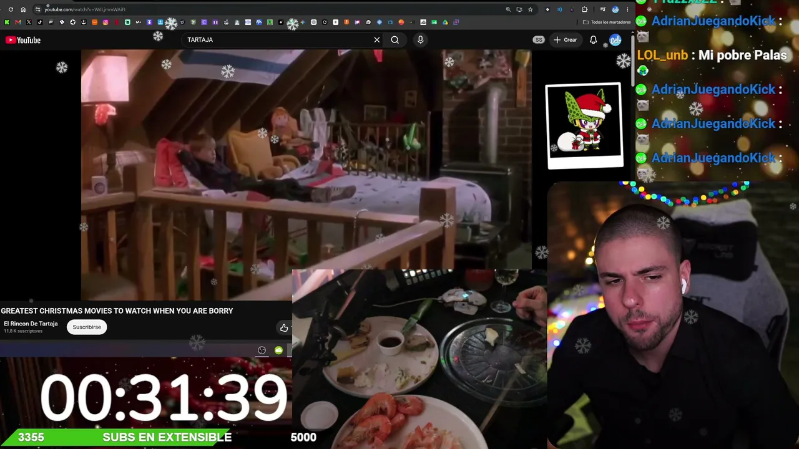Click the chat message 'Mi pobre Palas'
799x449 pixels.
coord(743,55)
